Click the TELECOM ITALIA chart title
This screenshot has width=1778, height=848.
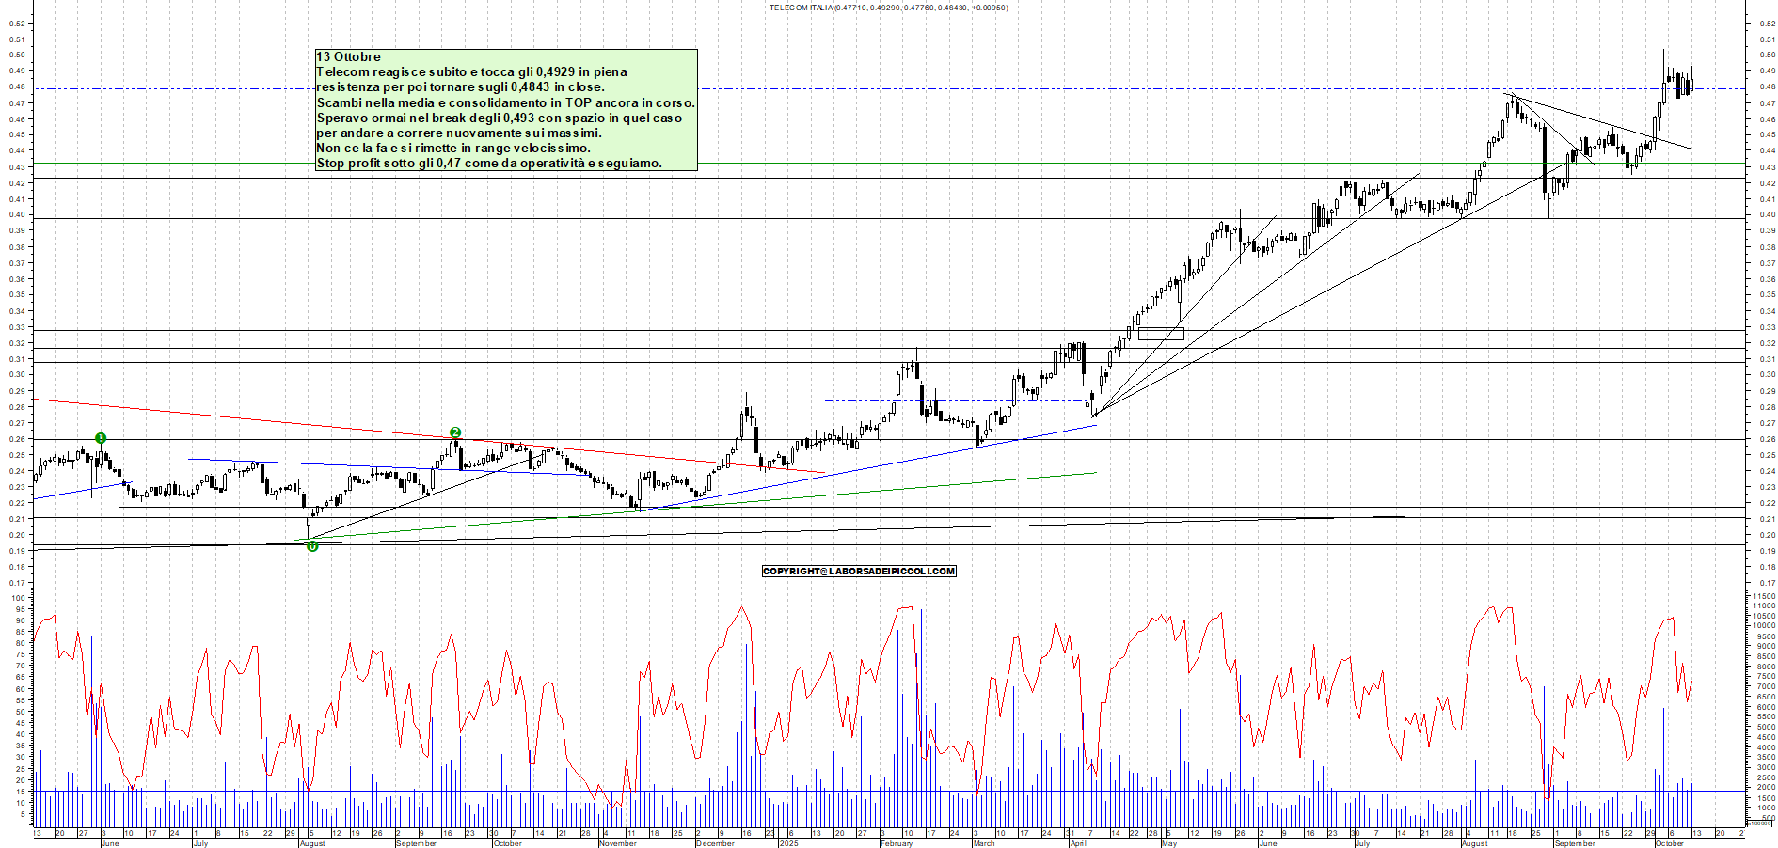[x=888, y=8]
